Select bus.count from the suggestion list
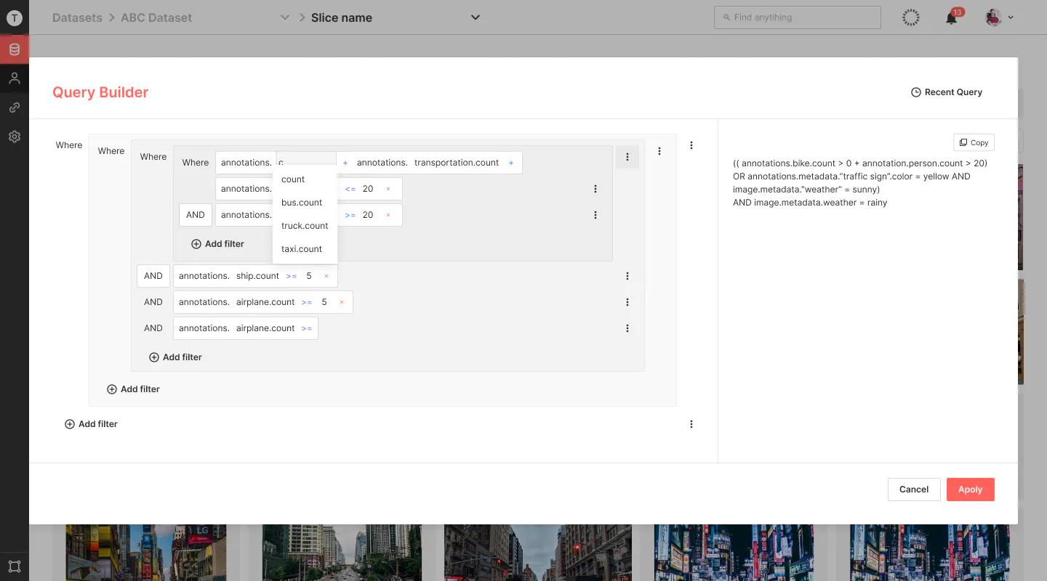 [301, 203]
